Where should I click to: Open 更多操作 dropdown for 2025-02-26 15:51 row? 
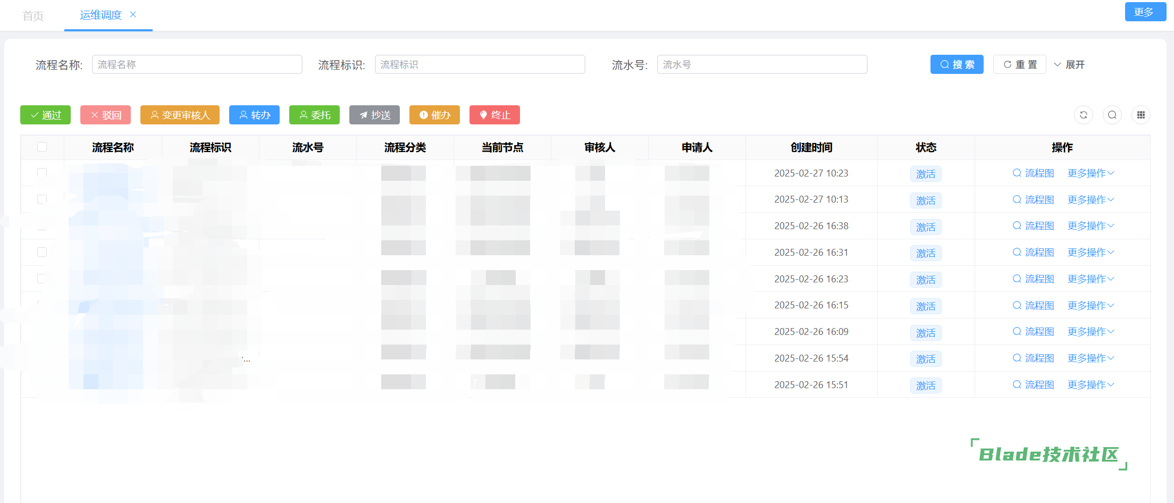[1091, 384]
